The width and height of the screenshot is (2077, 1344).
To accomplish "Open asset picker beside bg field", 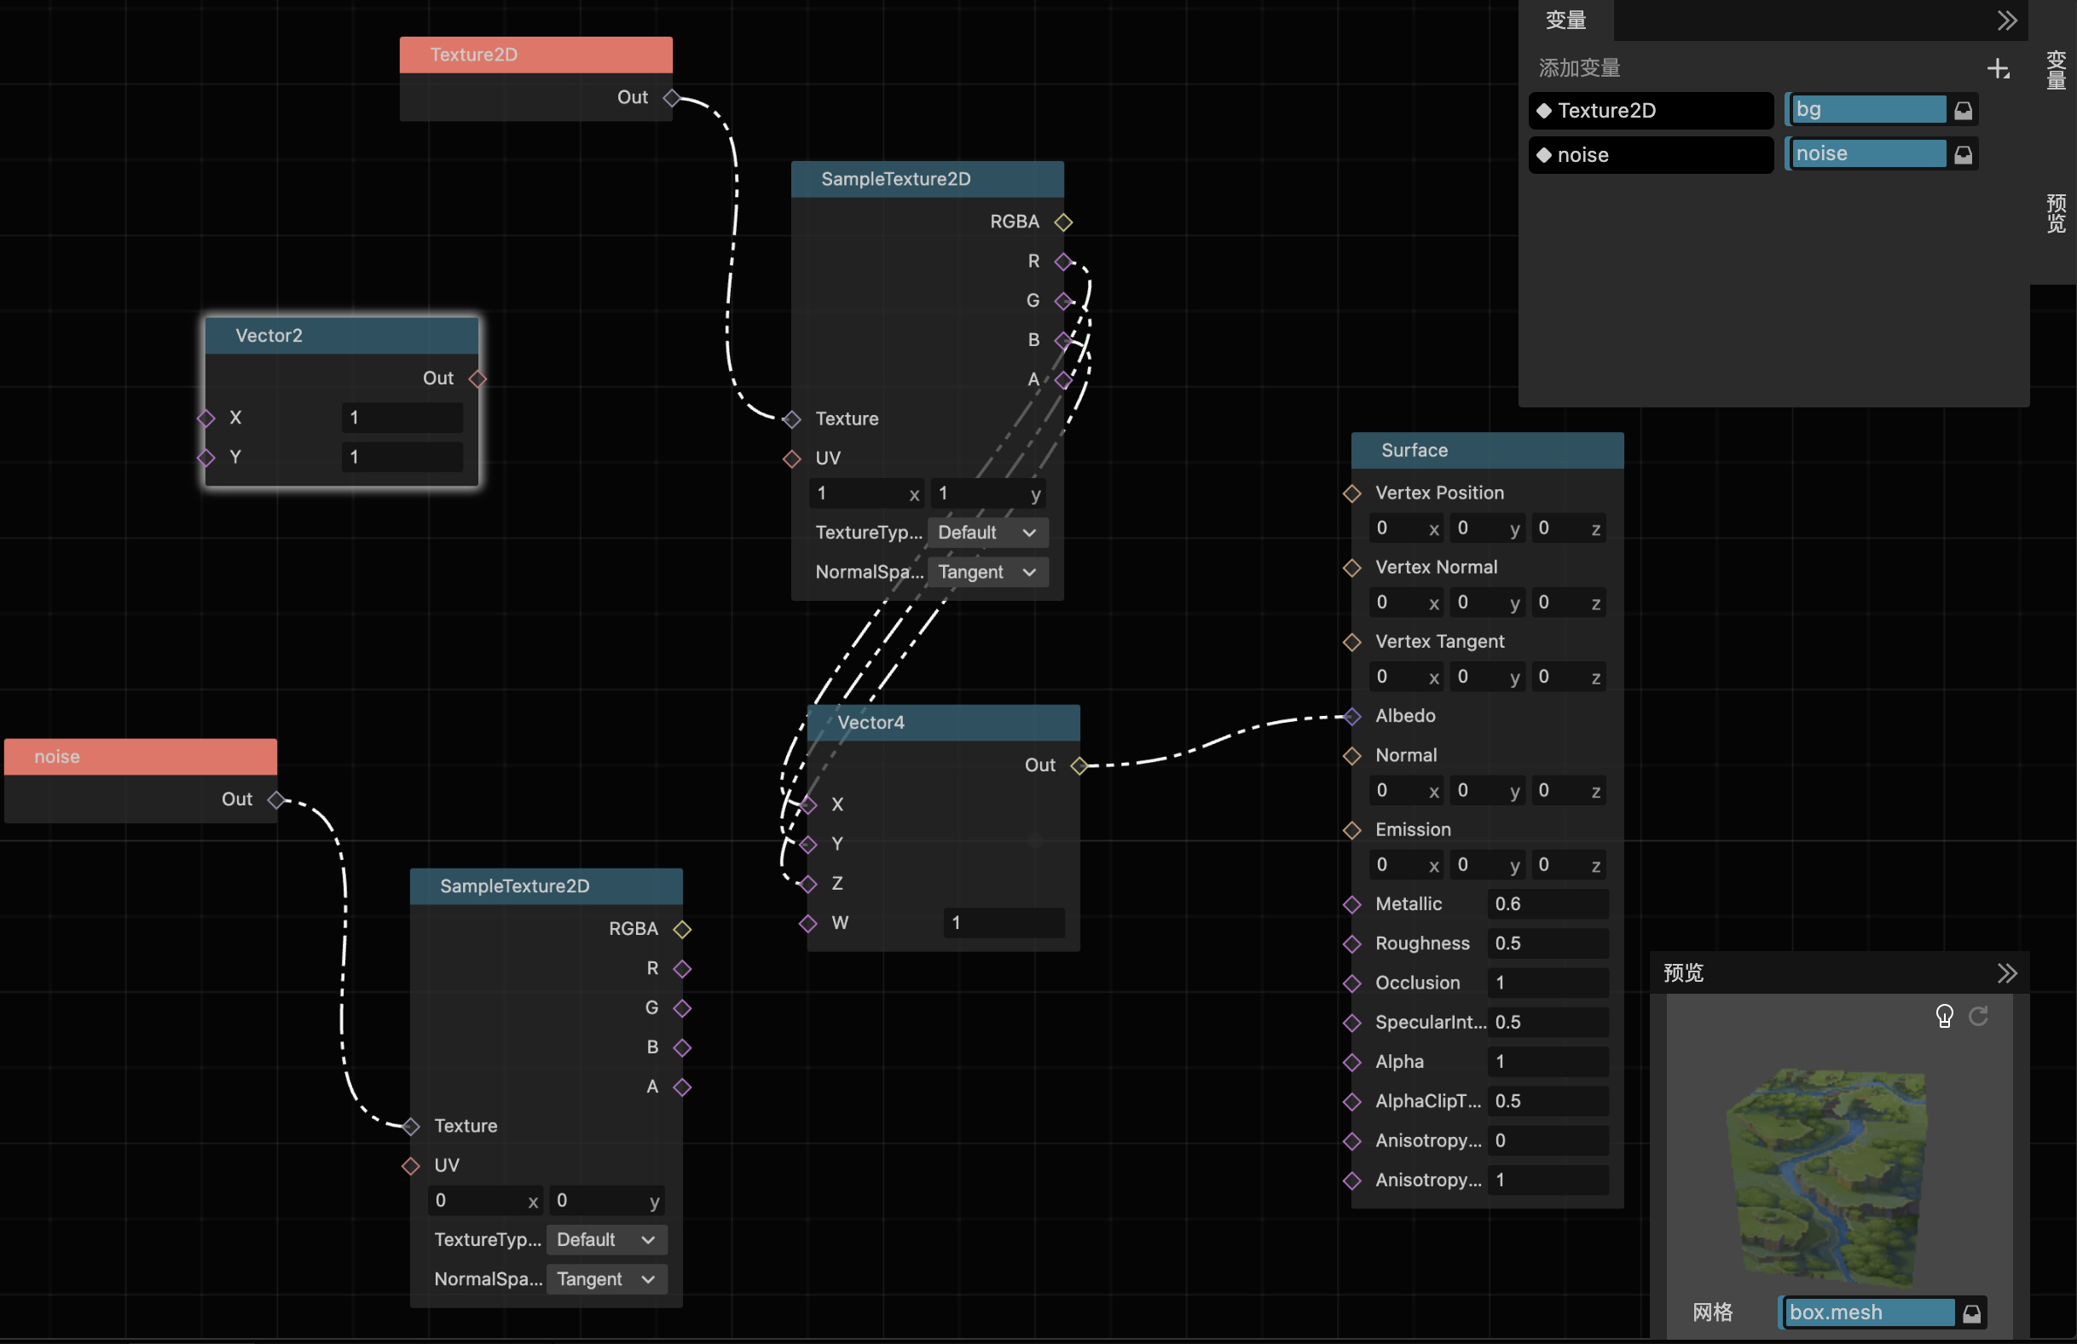I will point(1964,111).
